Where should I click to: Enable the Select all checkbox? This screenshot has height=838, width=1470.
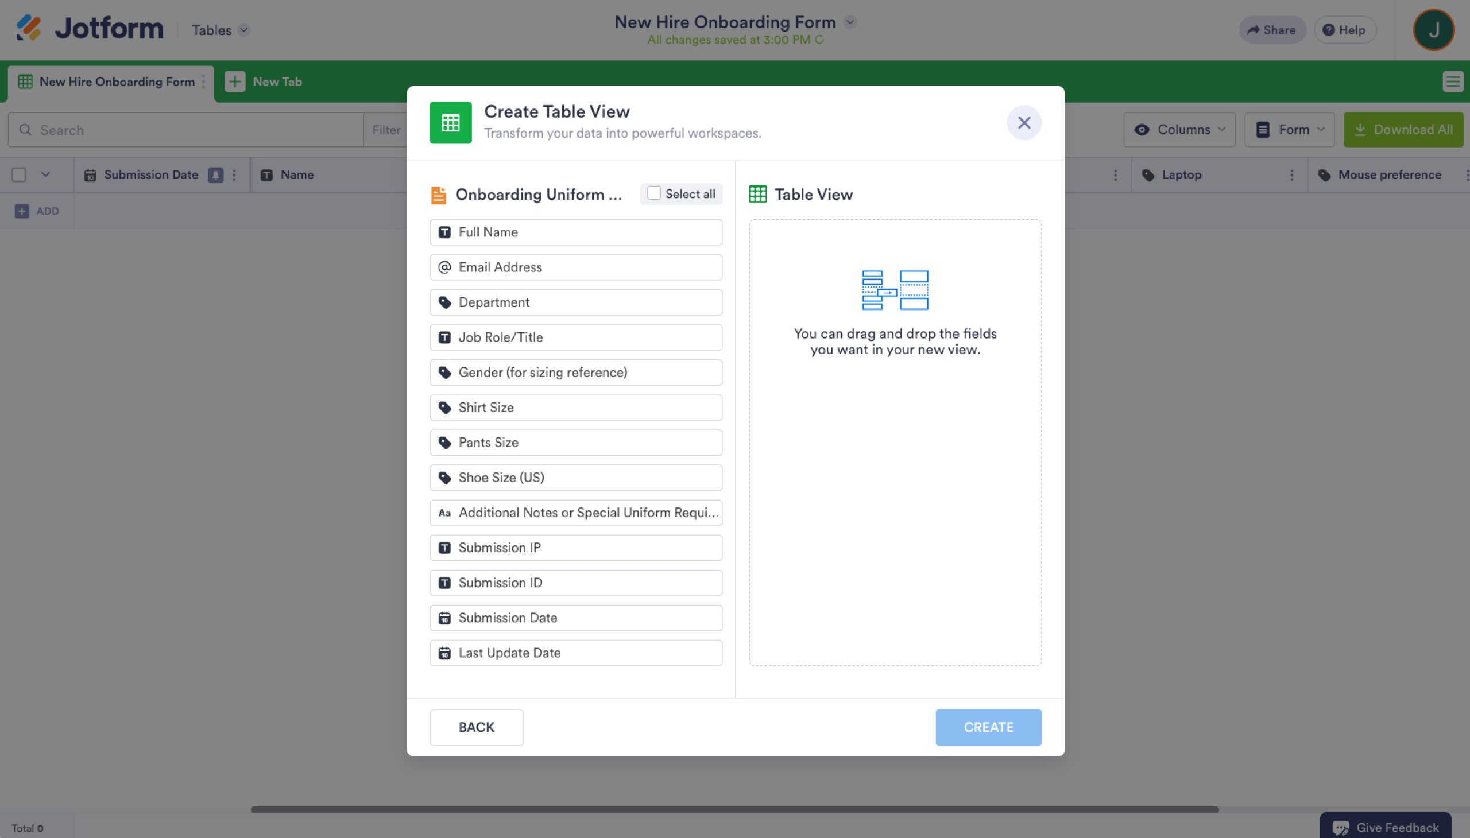[653, 193]
